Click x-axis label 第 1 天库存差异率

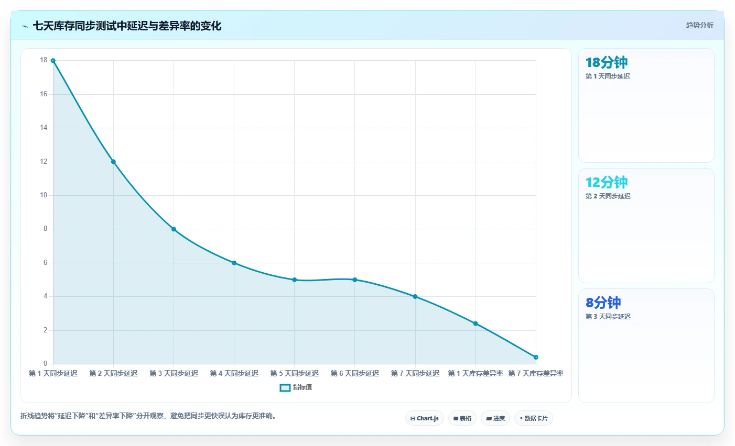pos(475,374)
